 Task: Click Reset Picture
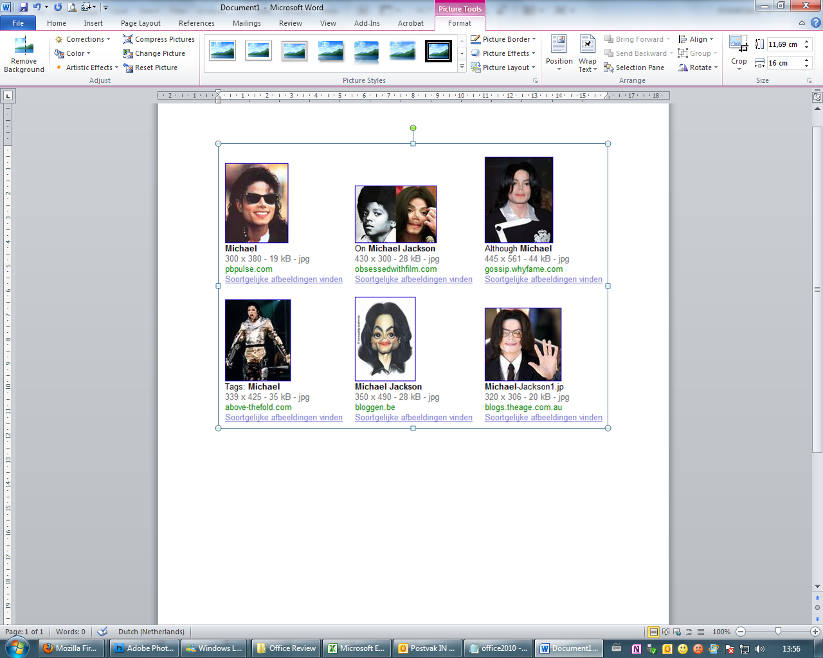[x=150, y=67]
